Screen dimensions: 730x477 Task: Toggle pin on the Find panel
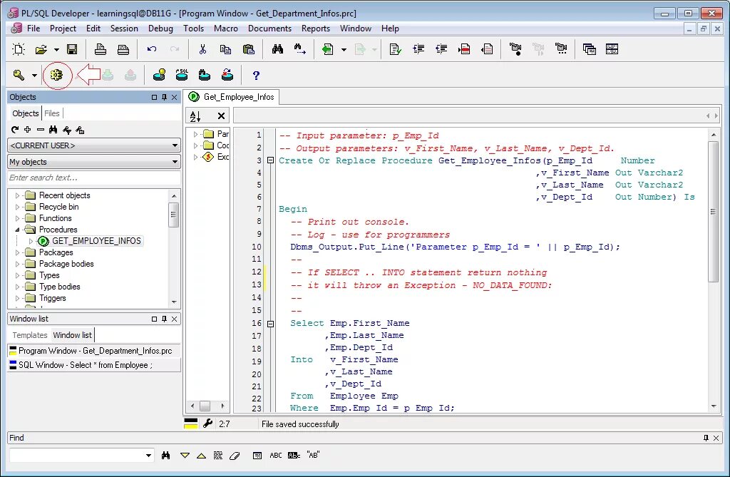[706, 438]
